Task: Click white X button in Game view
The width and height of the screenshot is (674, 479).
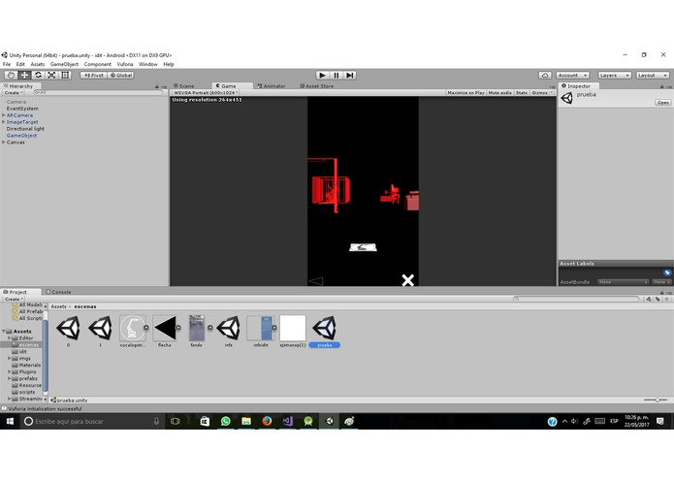Action: coord(407,280)
